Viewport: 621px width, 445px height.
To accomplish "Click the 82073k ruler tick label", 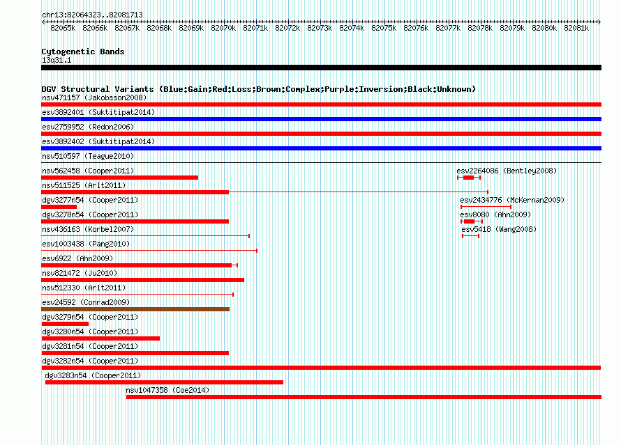I will click(320, 28).
